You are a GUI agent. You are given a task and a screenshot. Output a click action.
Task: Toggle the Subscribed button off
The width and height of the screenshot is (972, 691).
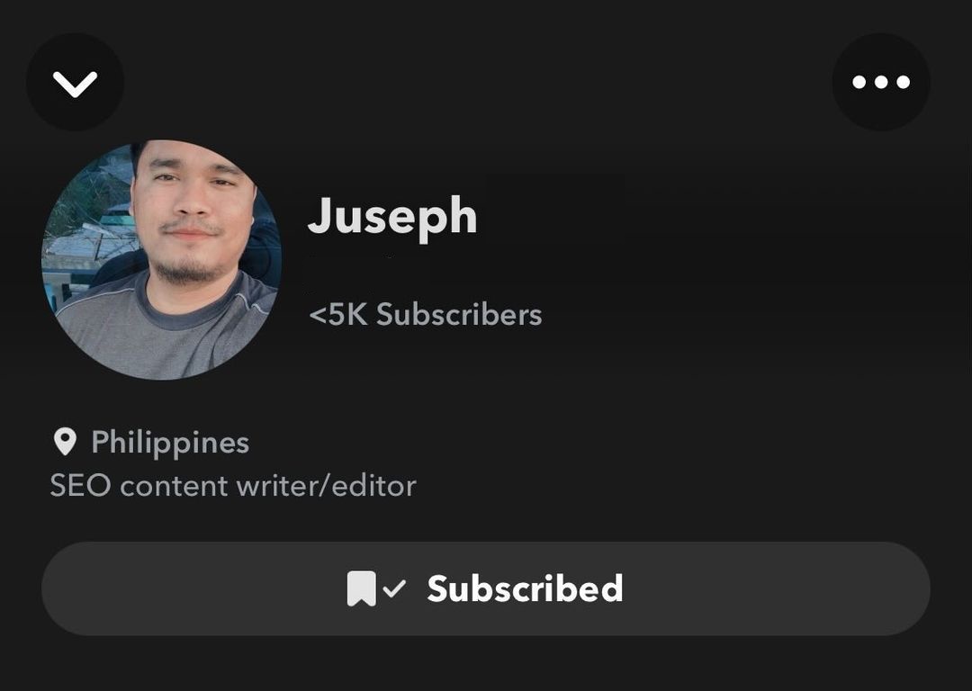pos(485,588)
